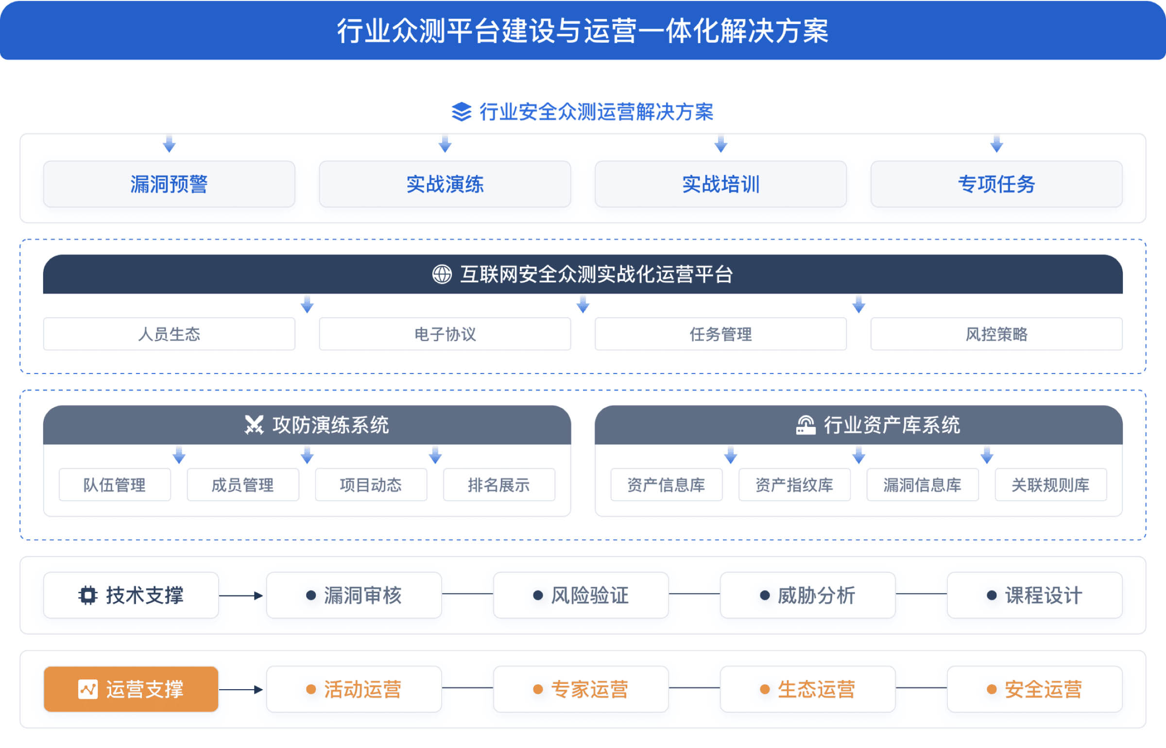Click the 电子协议 module

(x=445, y=334)
